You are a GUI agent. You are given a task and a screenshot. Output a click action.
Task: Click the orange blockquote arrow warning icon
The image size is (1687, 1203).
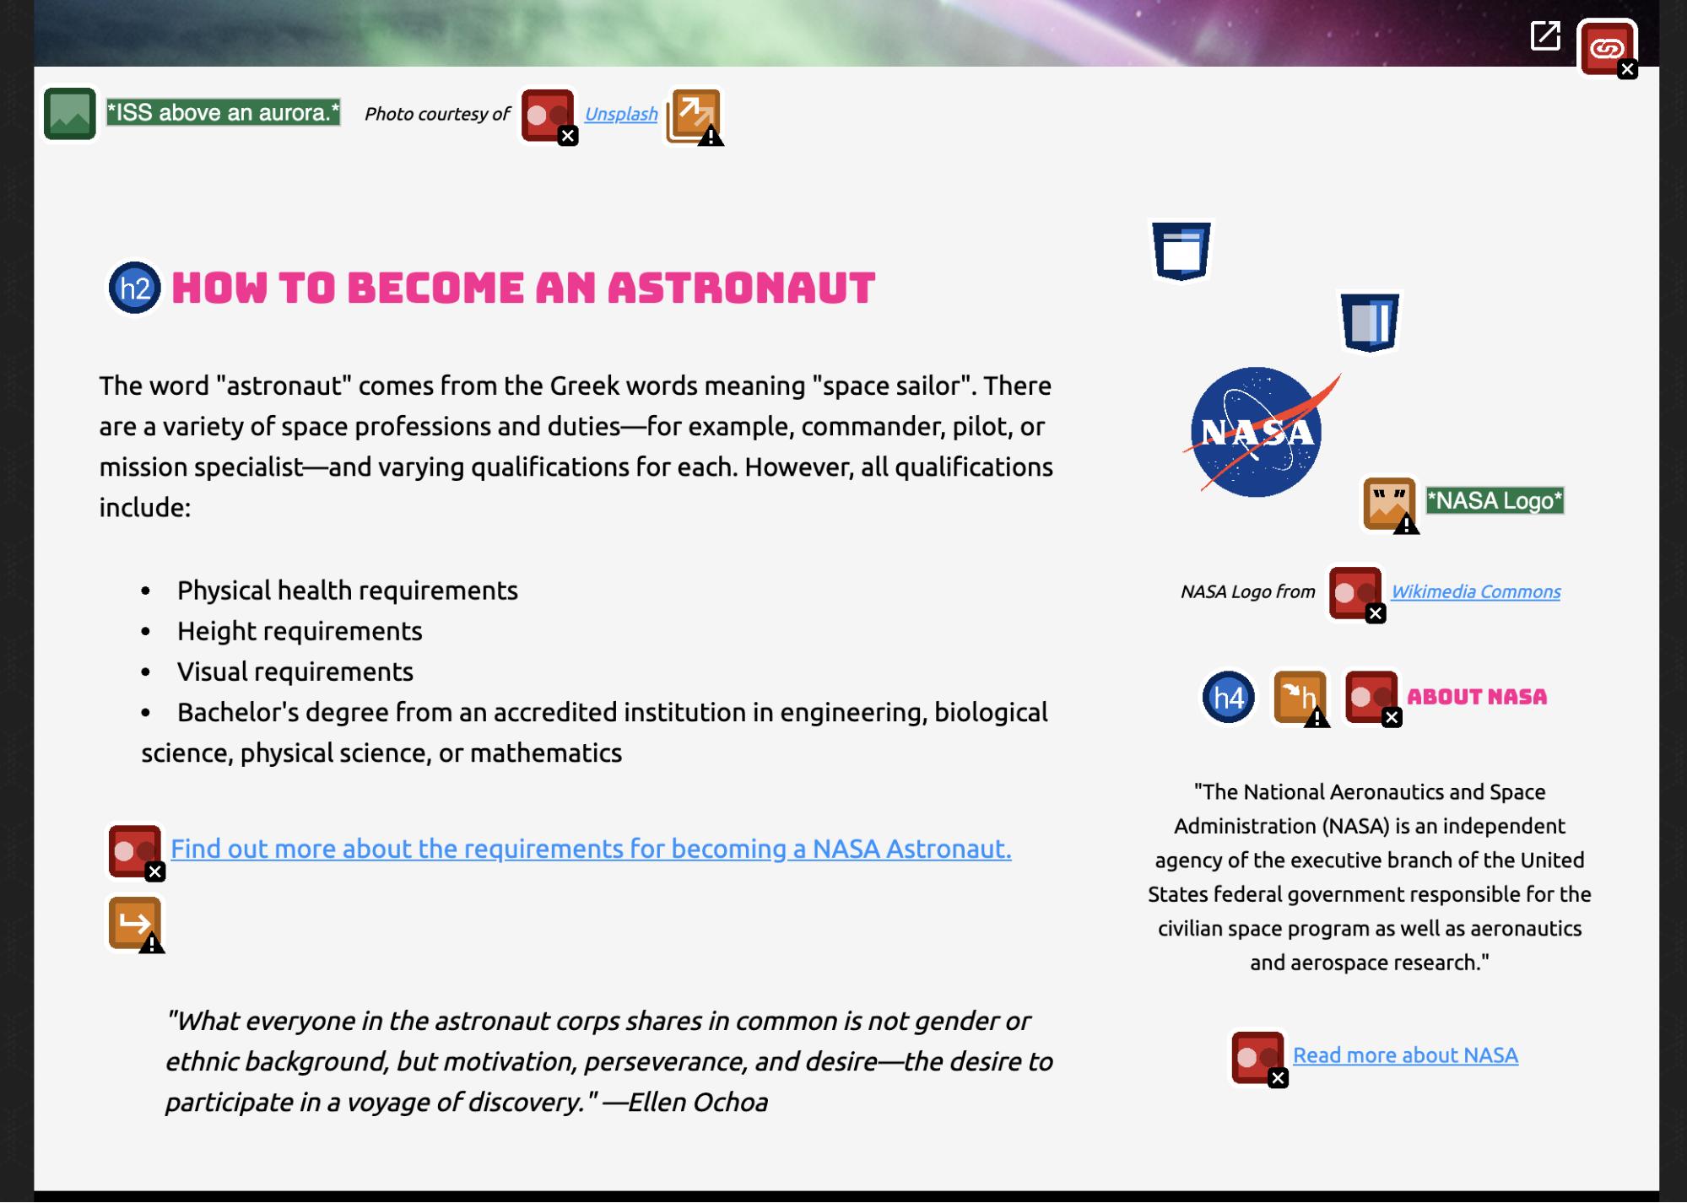(x=135, y=923)
